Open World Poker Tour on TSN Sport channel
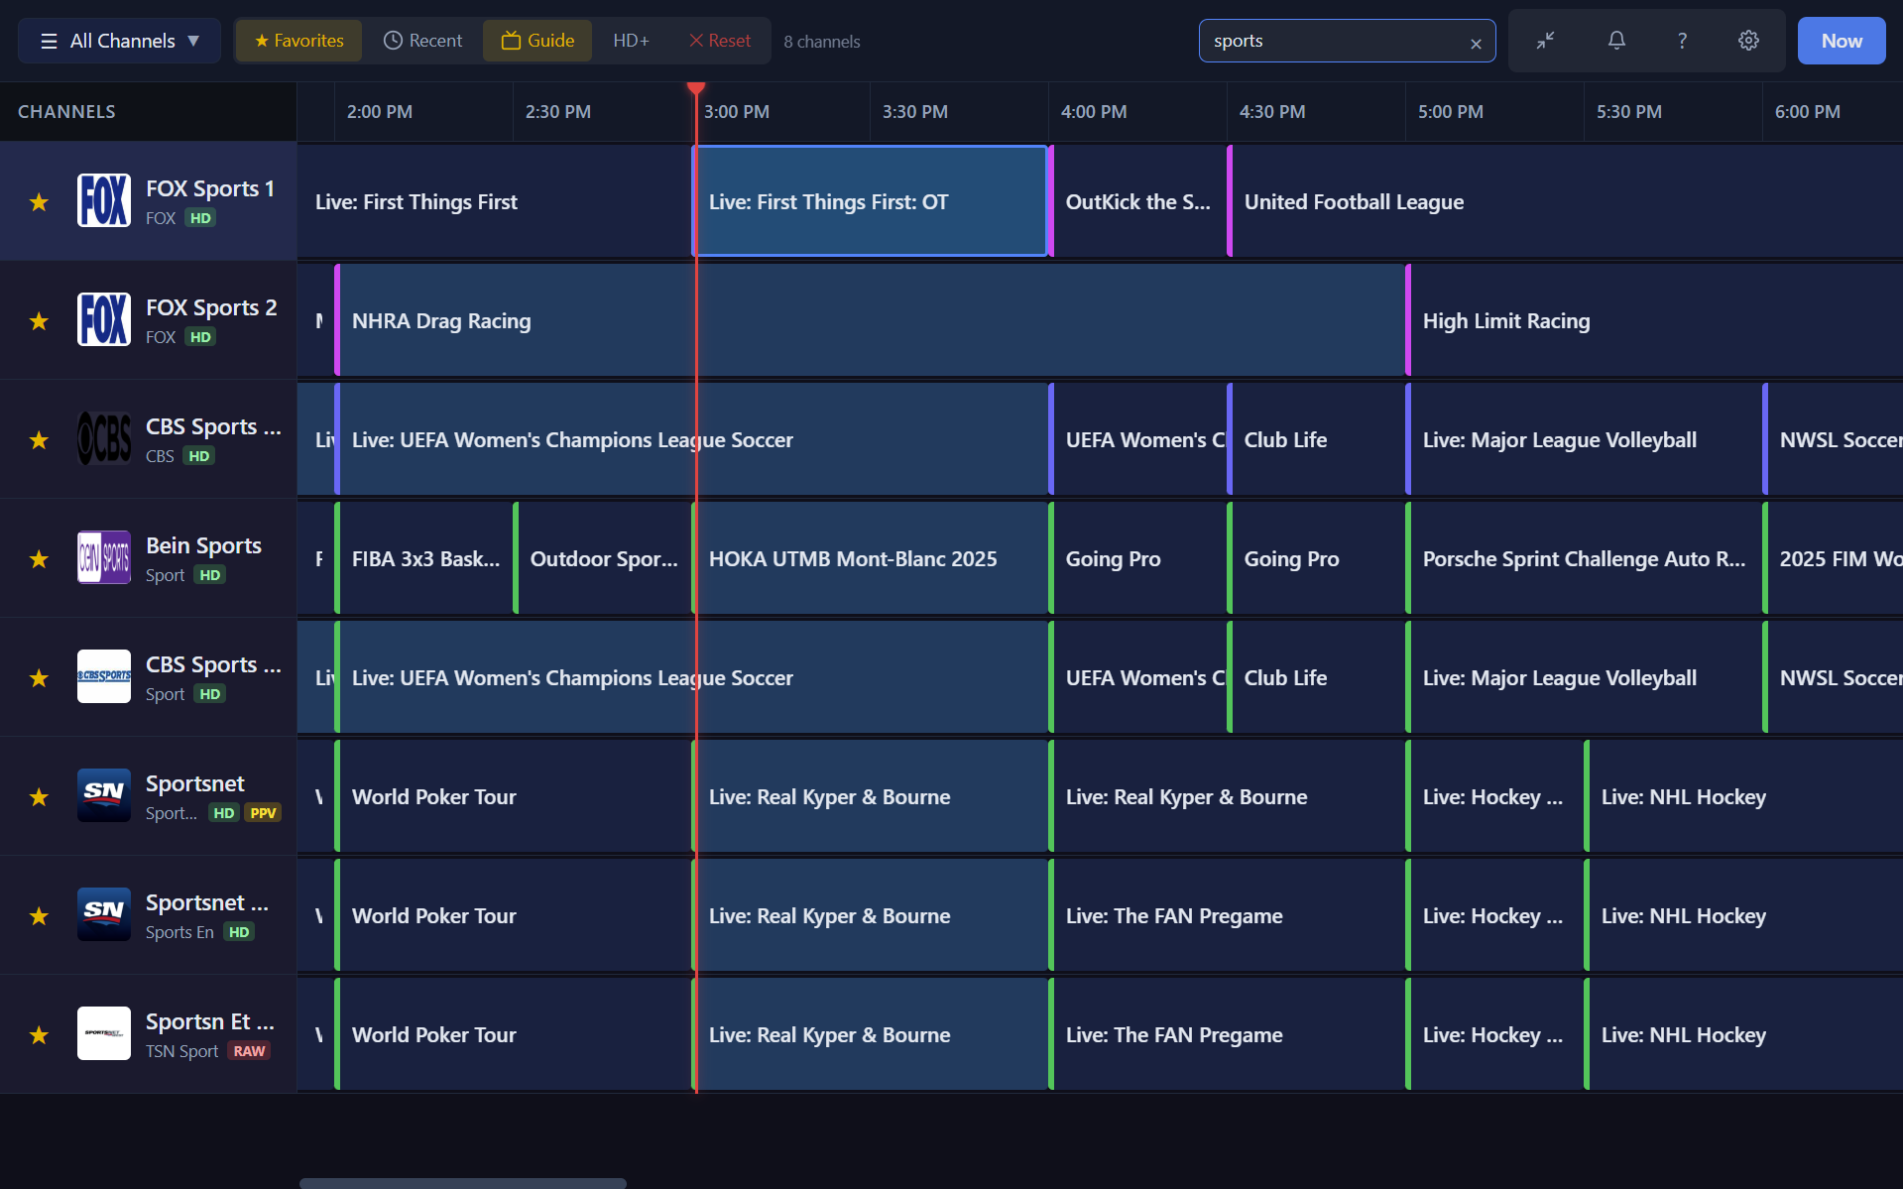 (x=513, y=1034)
